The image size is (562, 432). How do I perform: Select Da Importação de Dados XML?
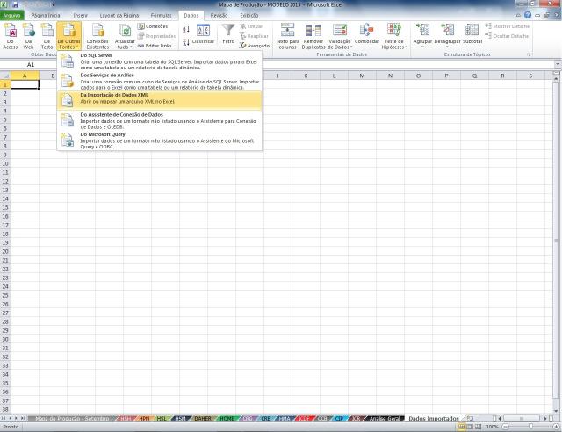coord(160,100)
